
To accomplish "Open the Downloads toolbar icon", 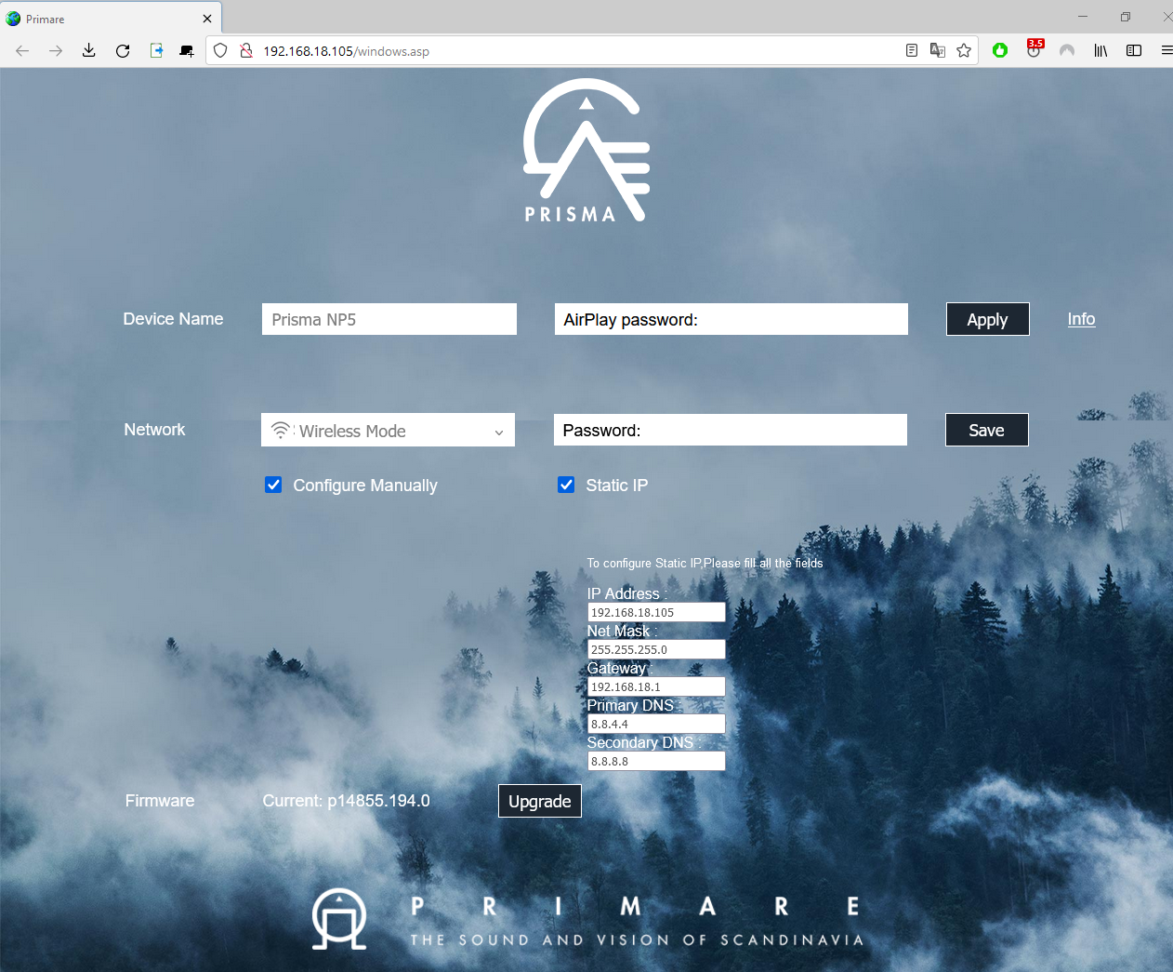I will point(89,50).
